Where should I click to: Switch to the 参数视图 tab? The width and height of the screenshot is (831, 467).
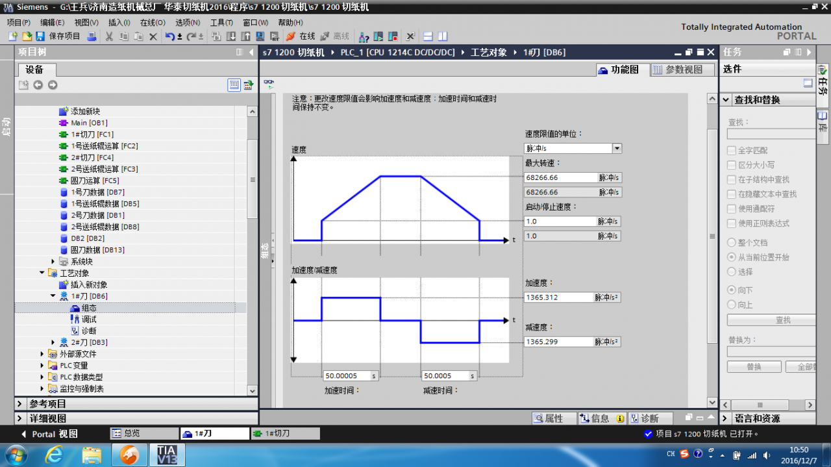click(x=678, y=69)
